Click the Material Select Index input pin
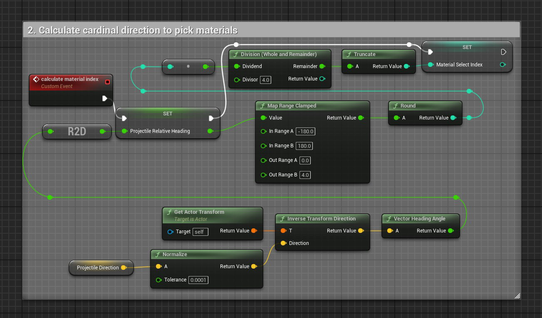This screenshot has width=542, height=318. [431, 65]
